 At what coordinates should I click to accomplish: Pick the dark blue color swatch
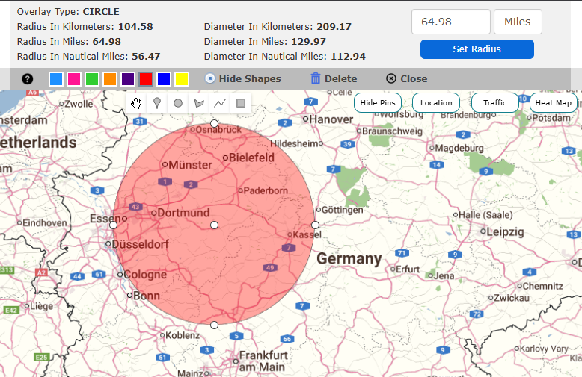point(164,79)
